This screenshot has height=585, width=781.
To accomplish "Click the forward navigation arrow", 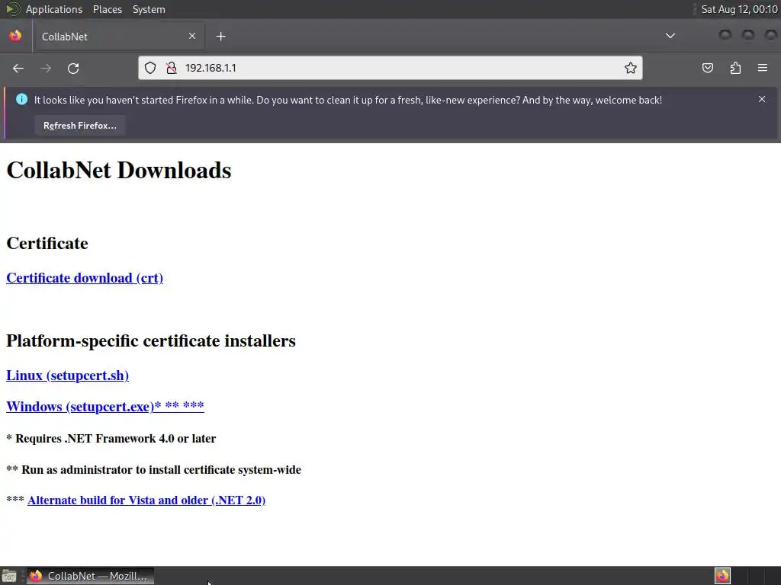I will click(46, 68).
